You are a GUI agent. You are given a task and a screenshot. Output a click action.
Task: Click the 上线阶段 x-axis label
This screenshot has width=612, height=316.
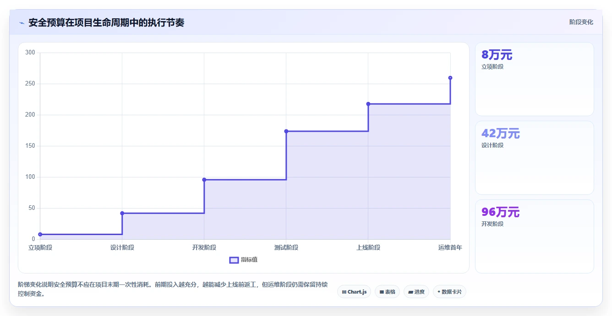click(x=368, y=247)
